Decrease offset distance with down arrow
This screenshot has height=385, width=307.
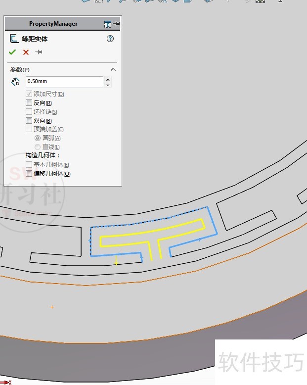108,85
